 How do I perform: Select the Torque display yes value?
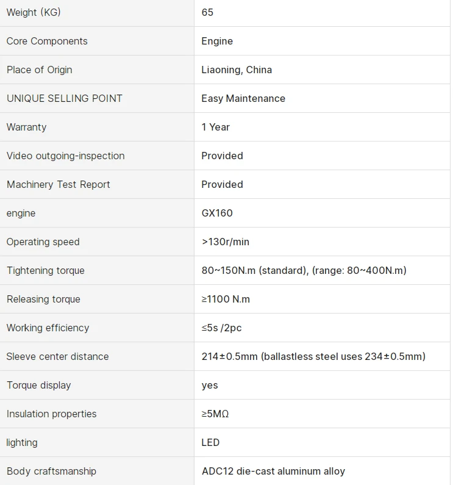[x=210, y=386]
